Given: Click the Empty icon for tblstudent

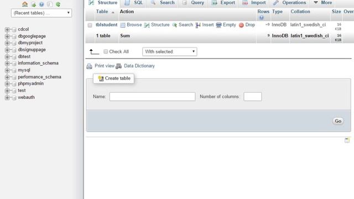Looking at the screenshot, I should [x=219, y=25].
